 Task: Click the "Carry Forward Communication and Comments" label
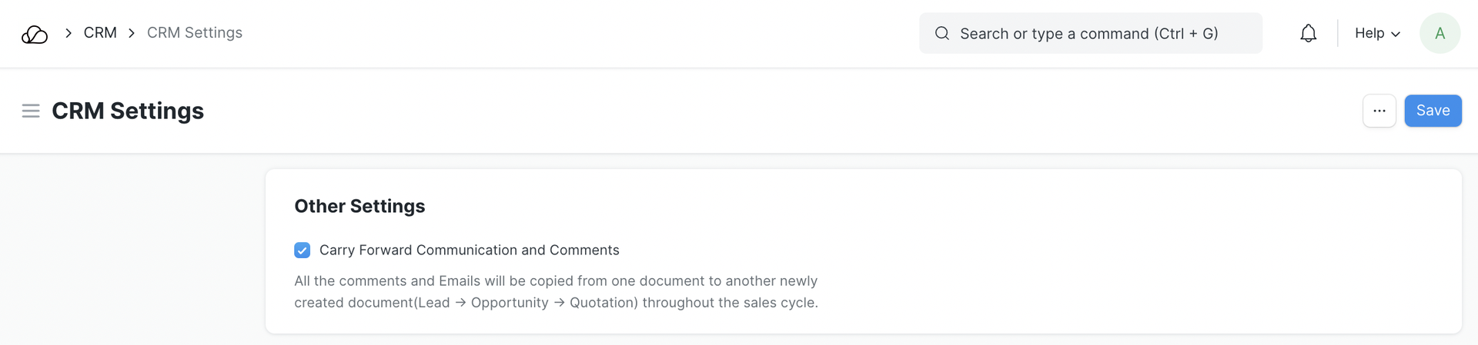(469, 250)
